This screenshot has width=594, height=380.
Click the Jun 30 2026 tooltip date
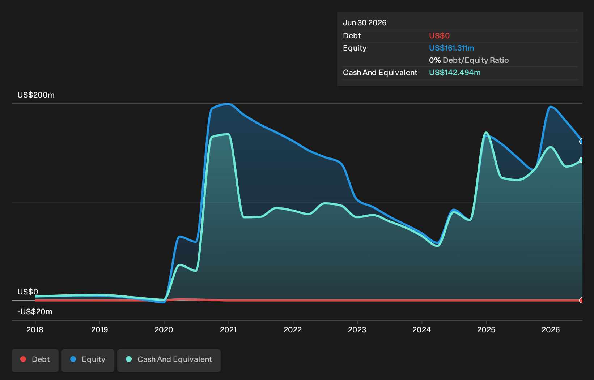point(365,23)
